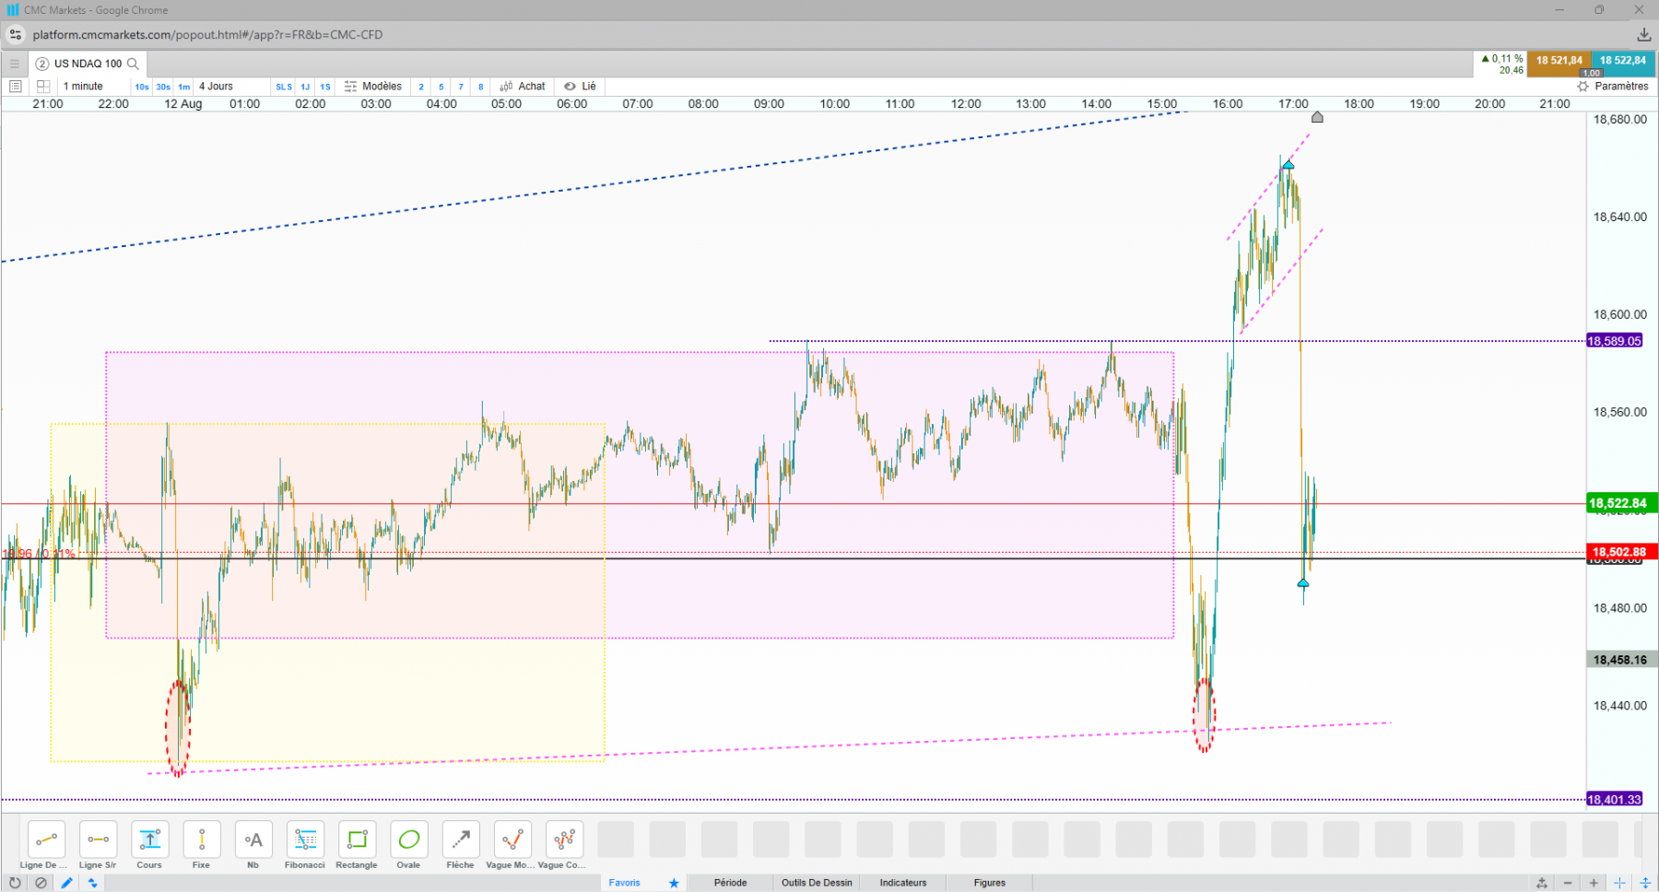The image size is (1659, 892).
Task: Click the search magnifier next to US NDAQ 100
Action: coord(133,64)
